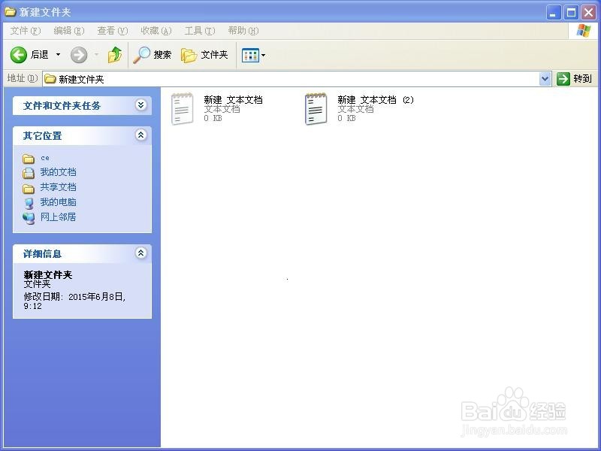The height and width of the screenshot is (451, 601).
Task: Collapse the 其它位置 panel chevron
Action: point(140,135)
